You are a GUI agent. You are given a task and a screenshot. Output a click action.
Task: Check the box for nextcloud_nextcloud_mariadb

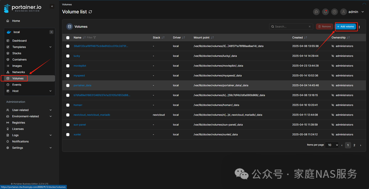coord(68,115)
